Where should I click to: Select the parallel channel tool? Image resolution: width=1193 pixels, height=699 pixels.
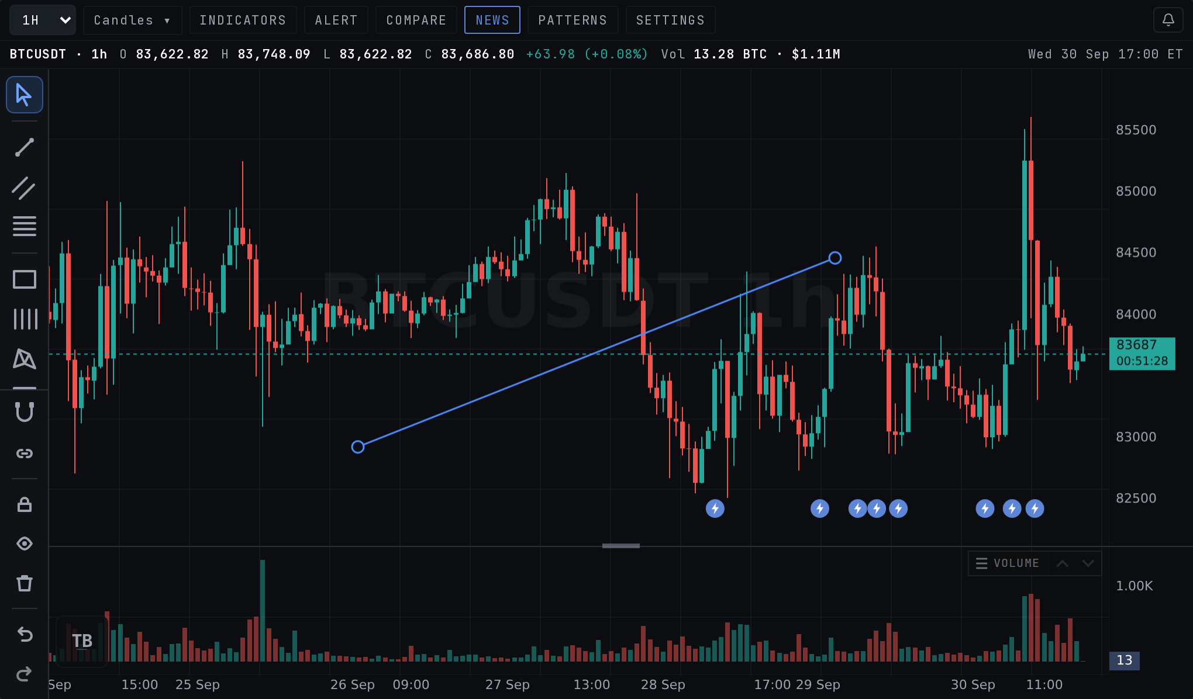coord(25,188)
